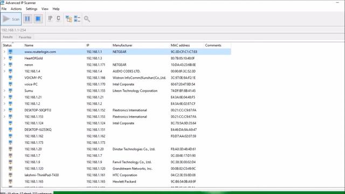Click computer icon of DESKTOP-50QPTI3
The width and height of the screenshot is (345, 194).
pyautogui.click(x=10, y=110)
